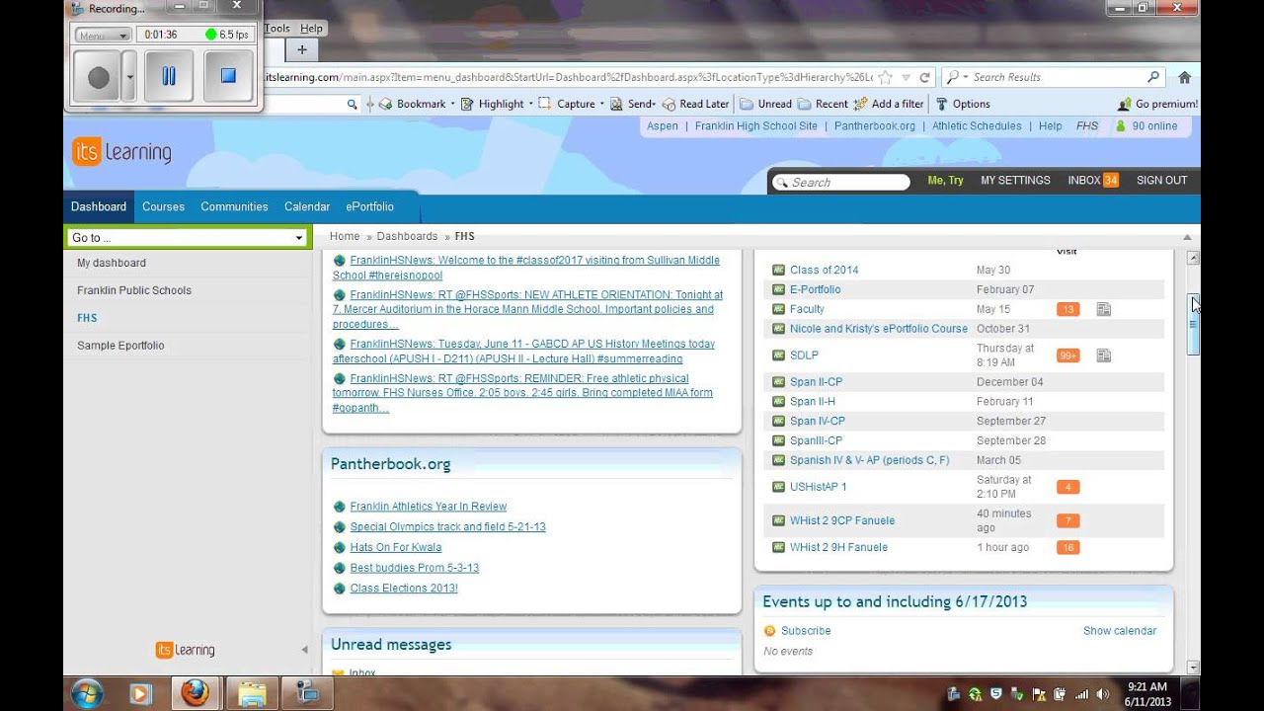
Task: Click the page's vertical scrollbar thumb
Action: (x=1193, y=324)
